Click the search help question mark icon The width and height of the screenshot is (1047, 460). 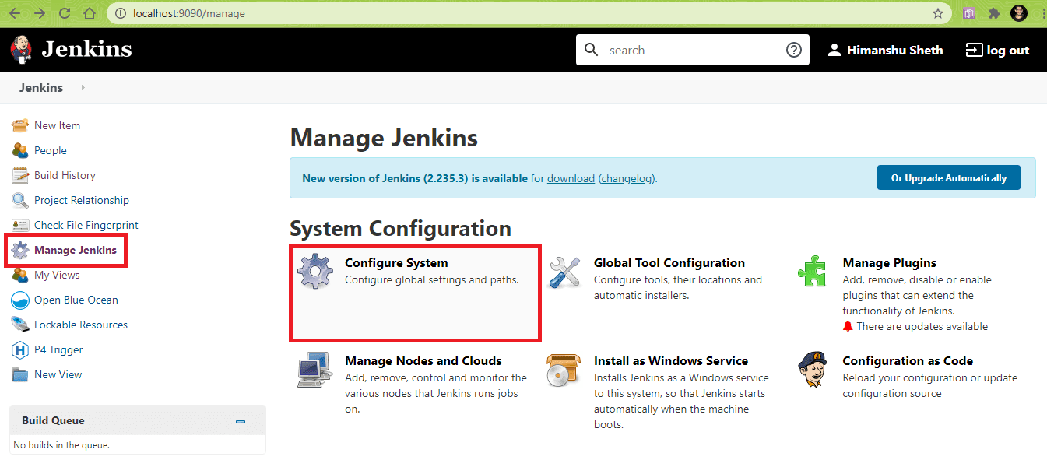click(x=793, y=50)
